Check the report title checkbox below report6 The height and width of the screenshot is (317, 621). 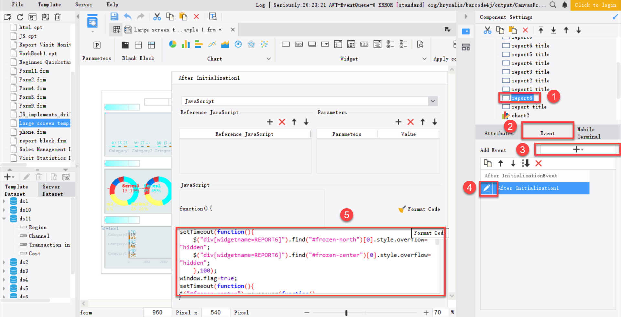click(506, 107)
